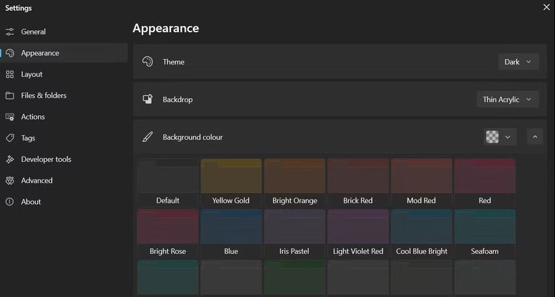Select the Yellow Gold background theme
This screenshot has height=297, width=555.
[231, 182]
